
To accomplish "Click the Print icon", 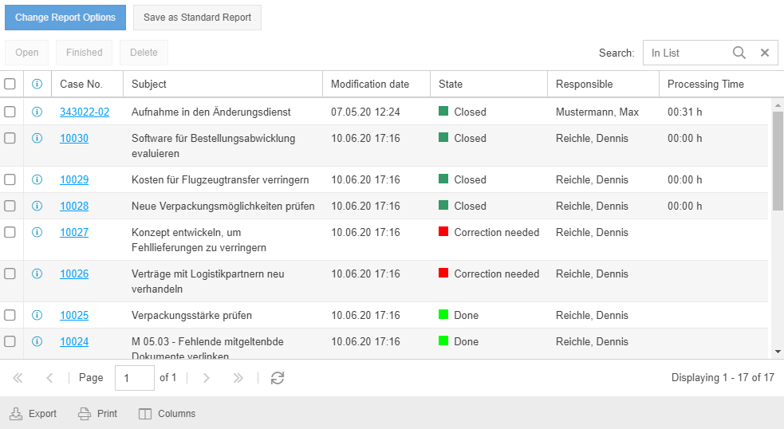I will click(85, 414).
